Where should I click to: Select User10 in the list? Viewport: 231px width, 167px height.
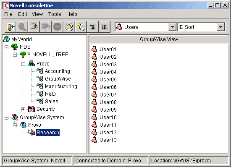point(108,117)
